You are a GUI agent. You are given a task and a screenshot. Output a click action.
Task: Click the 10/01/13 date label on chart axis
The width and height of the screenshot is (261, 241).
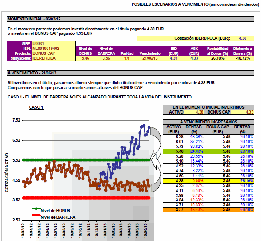(x=105, y=231)
